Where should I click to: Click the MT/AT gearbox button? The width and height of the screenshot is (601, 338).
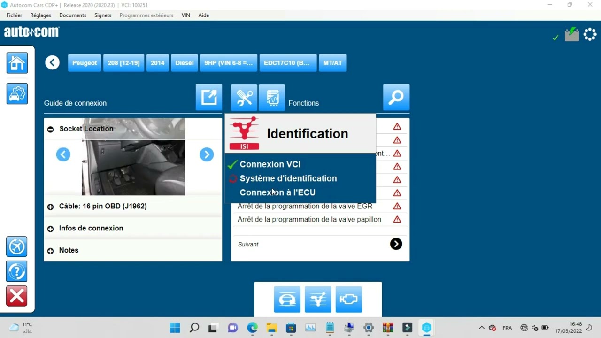coord(332,63)
